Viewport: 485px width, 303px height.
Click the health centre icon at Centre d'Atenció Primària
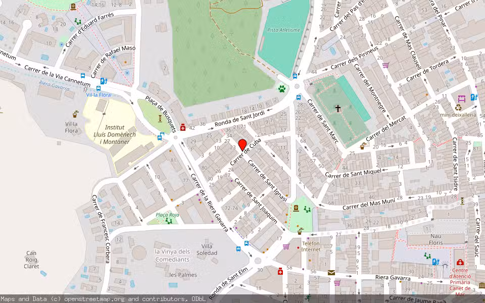click(x=460, y=263)
